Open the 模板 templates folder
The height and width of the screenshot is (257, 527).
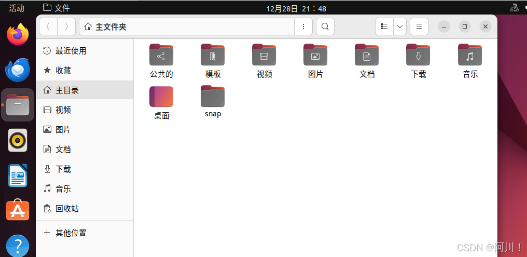(x=213, y=61)
